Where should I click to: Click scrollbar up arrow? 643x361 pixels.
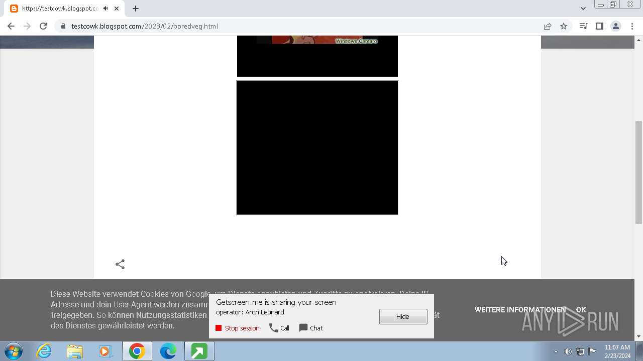pos(638,40)
